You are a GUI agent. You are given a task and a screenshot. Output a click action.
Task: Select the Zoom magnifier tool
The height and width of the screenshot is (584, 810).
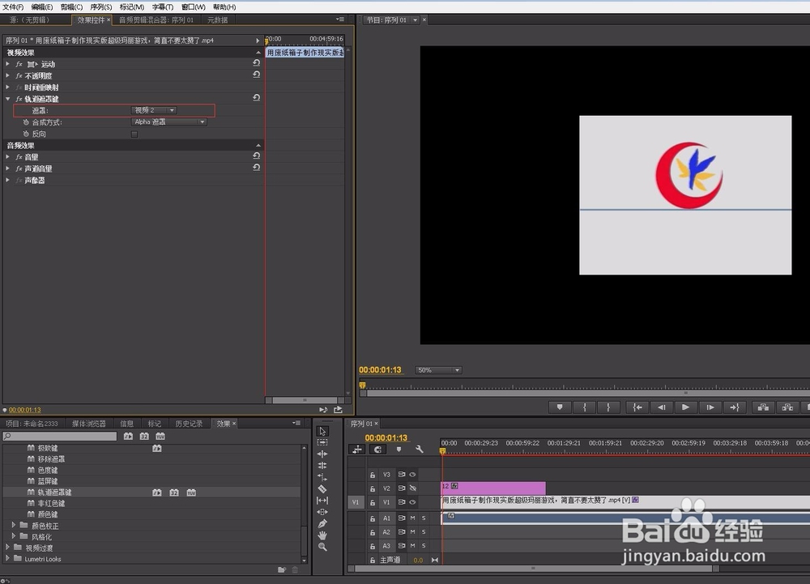tap(322, 546)
